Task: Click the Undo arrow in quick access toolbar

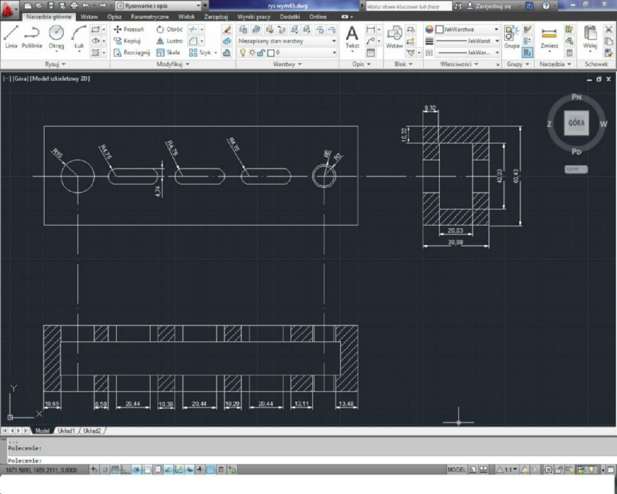Action: [86, 5]
